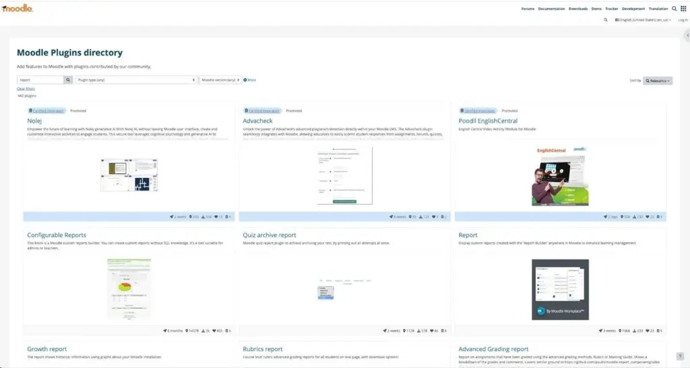Click the "442 plugins" result count text
The height and width of the screenshot is (368, 690).
click(x=27, y=96)
